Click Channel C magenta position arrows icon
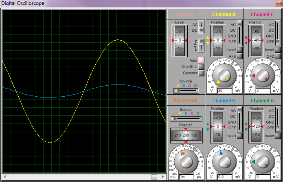The image size is (283, 182). (246, 40)
